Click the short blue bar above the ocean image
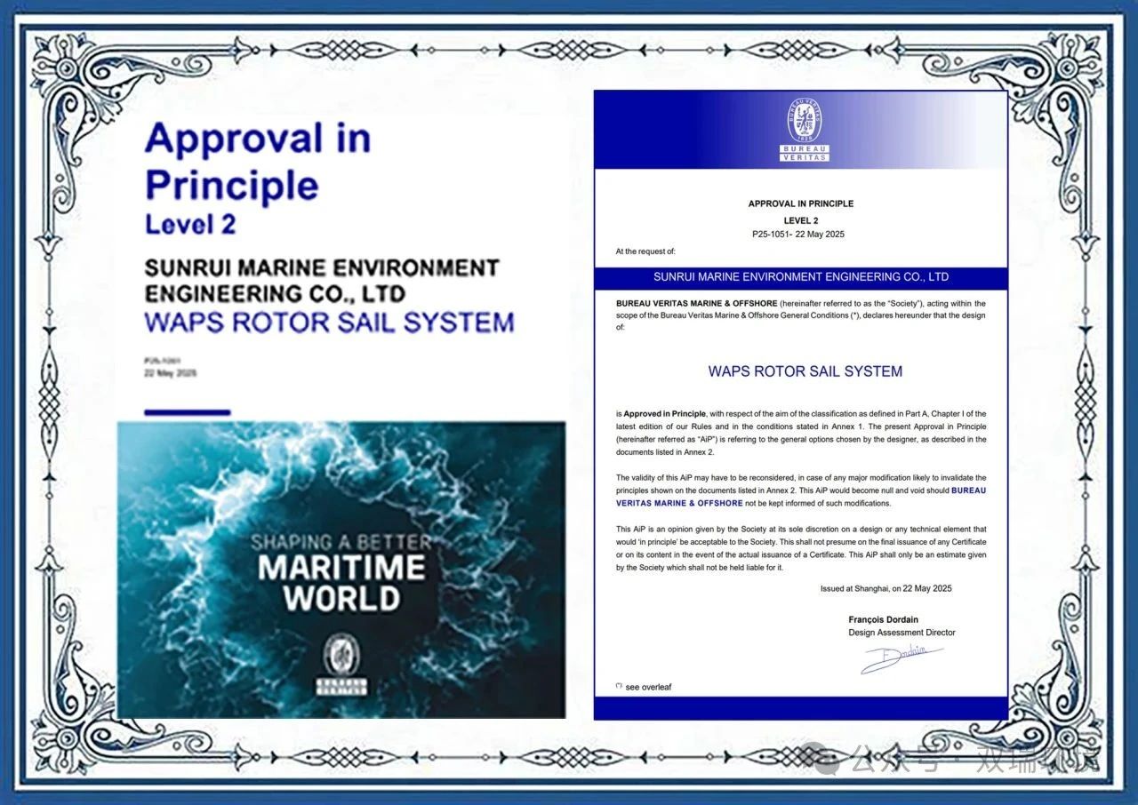 [187, 412]
